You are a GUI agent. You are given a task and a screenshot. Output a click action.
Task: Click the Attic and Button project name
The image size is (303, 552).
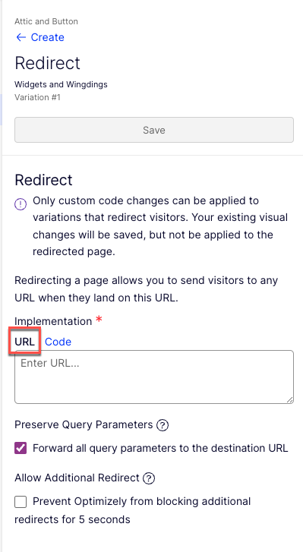pos(46,21)
